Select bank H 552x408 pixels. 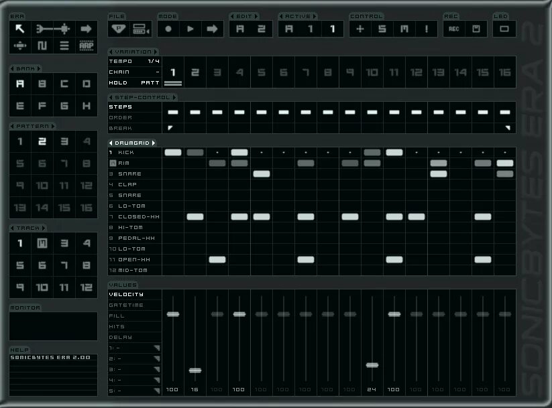tap(87, 106)
